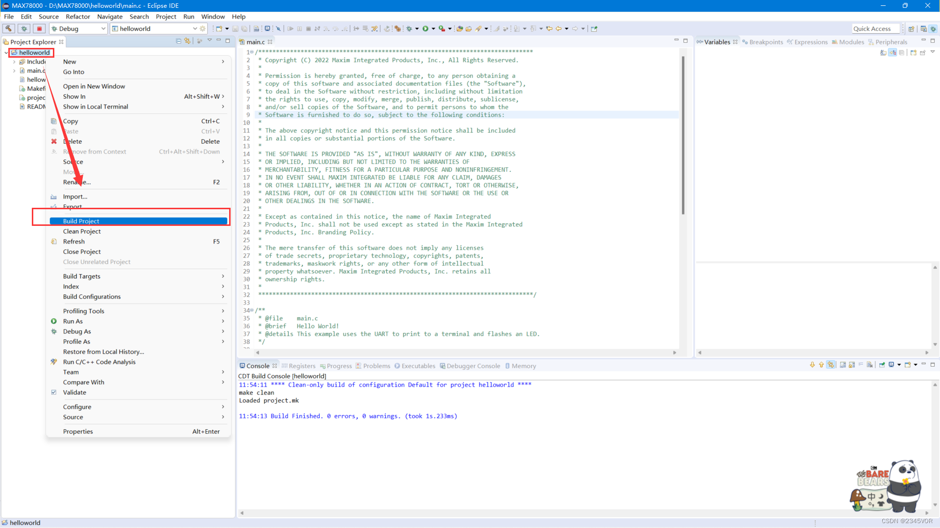The width and height of the screenshot is (940, 528).
Task: Click Collapse All in Project Explorer
Action: 179,41
